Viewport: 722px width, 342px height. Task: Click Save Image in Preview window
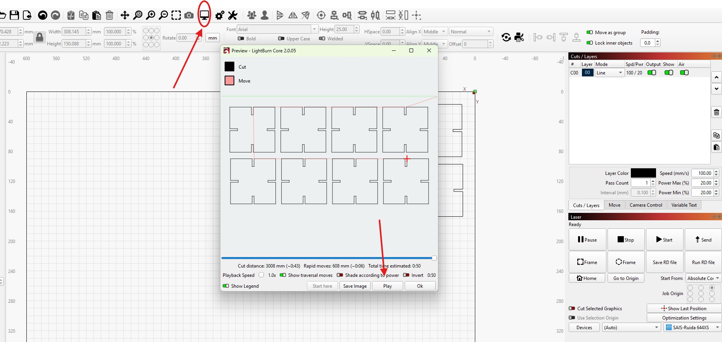click(355, 286)
